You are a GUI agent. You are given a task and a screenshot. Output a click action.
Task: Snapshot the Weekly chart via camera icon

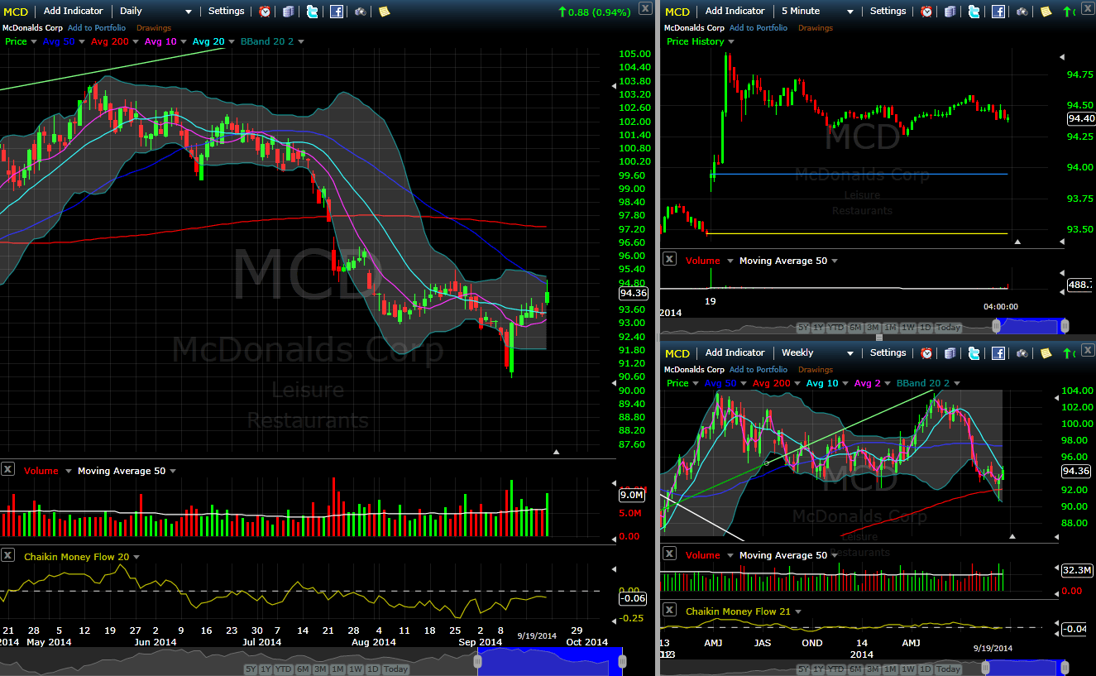point(1022,353)
